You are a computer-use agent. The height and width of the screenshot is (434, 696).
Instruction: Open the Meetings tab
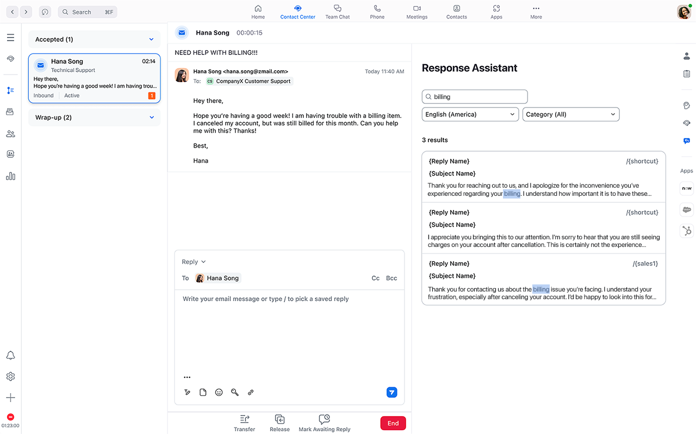(417, 12)
